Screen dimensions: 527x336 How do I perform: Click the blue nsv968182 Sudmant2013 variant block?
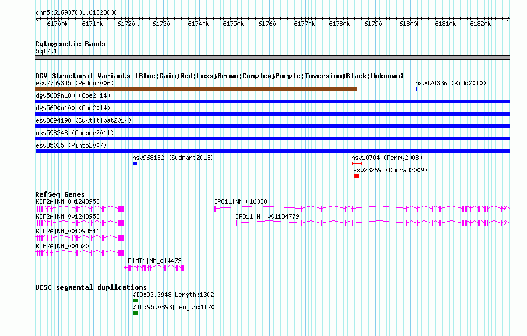point(135,164)
